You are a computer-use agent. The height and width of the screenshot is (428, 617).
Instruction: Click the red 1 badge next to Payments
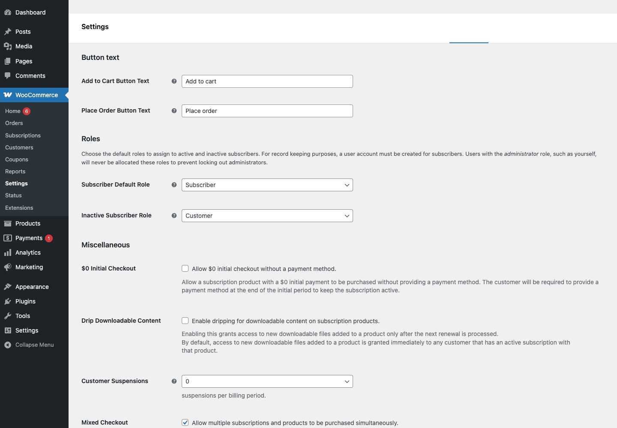pos(49,238)
